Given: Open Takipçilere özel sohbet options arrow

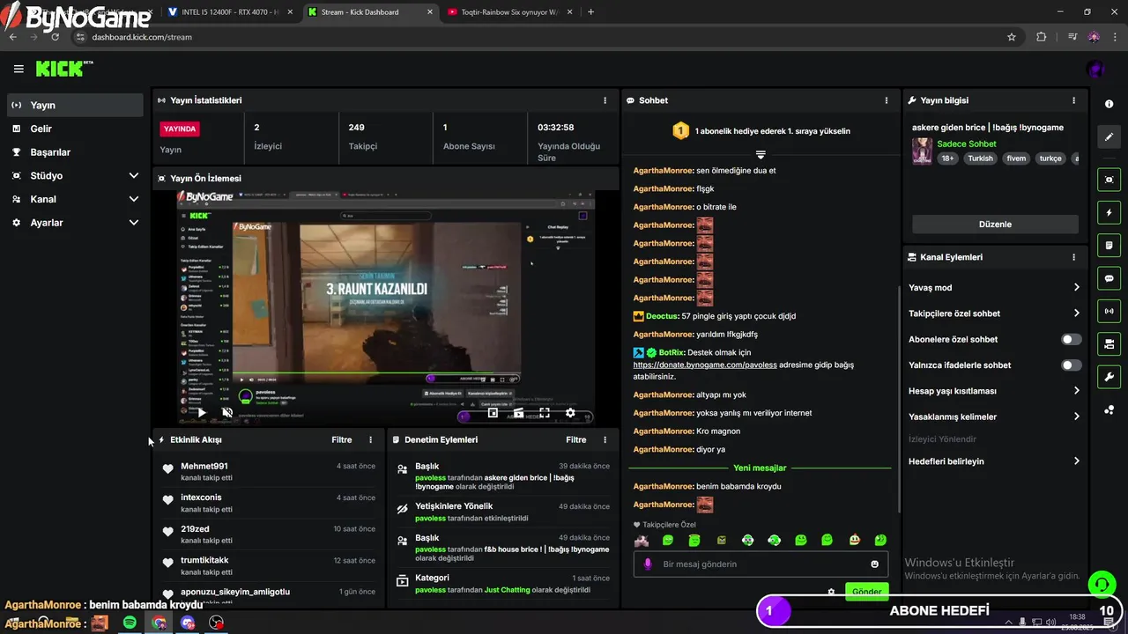Looking at the screenshot, I should point(1076,313).
